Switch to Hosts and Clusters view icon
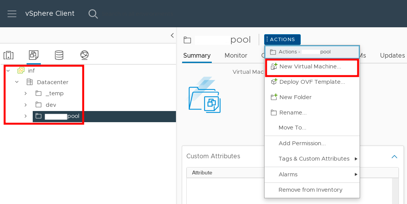 click(8, 55)
